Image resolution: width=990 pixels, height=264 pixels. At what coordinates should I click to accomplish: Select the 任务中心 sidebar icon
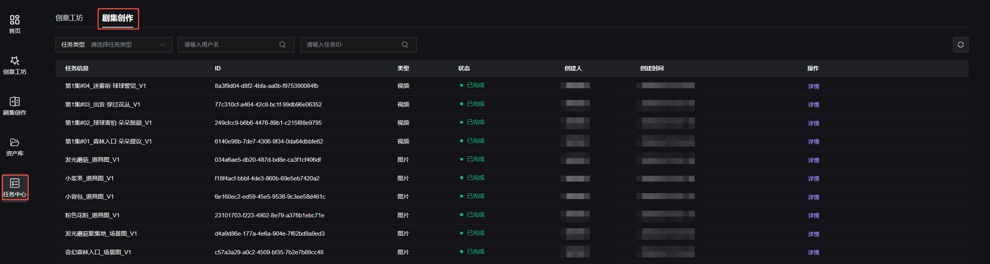15,184
